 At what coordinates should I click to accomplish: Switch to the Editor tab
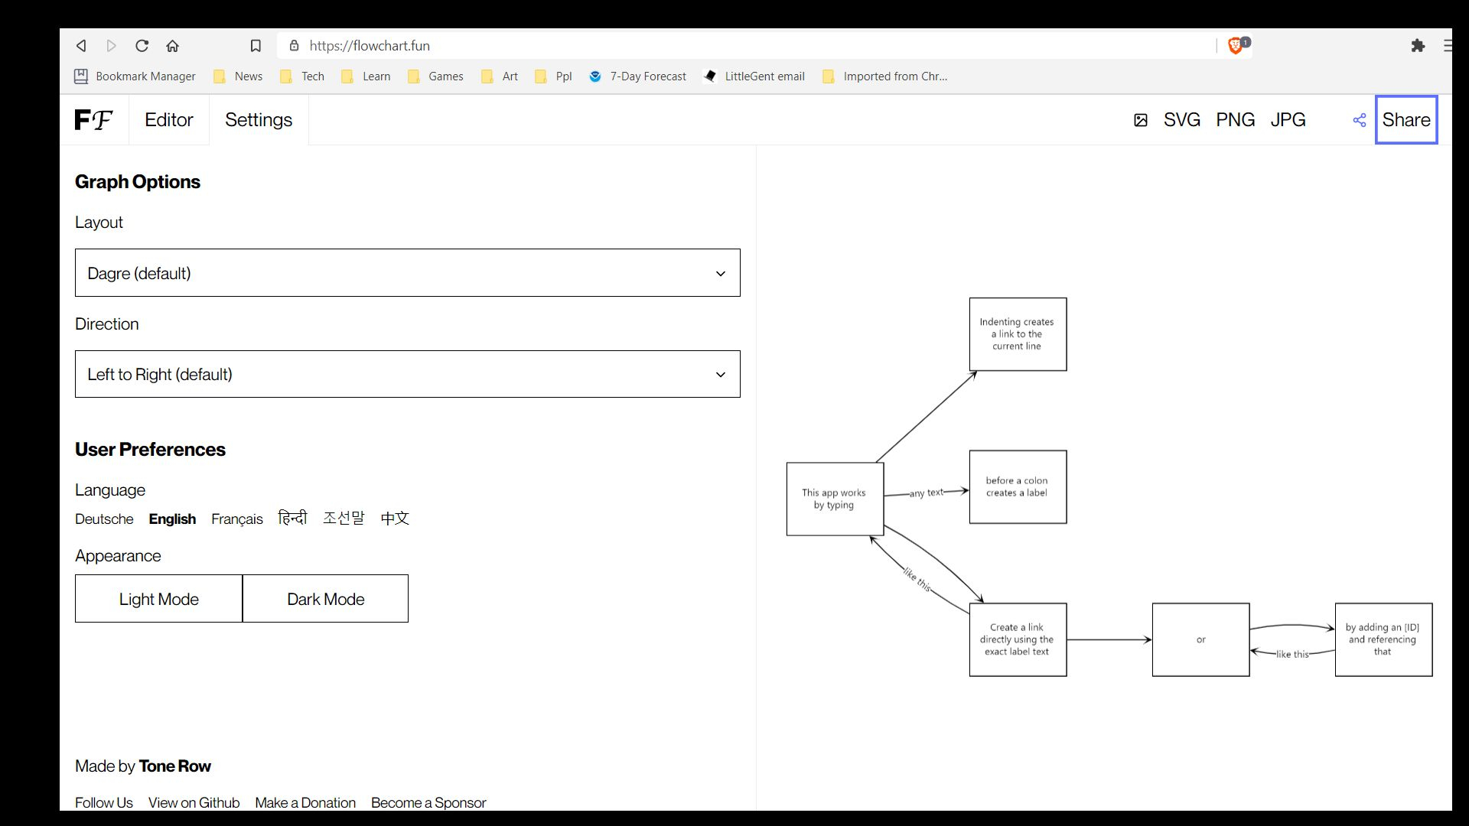pos(169,120)
